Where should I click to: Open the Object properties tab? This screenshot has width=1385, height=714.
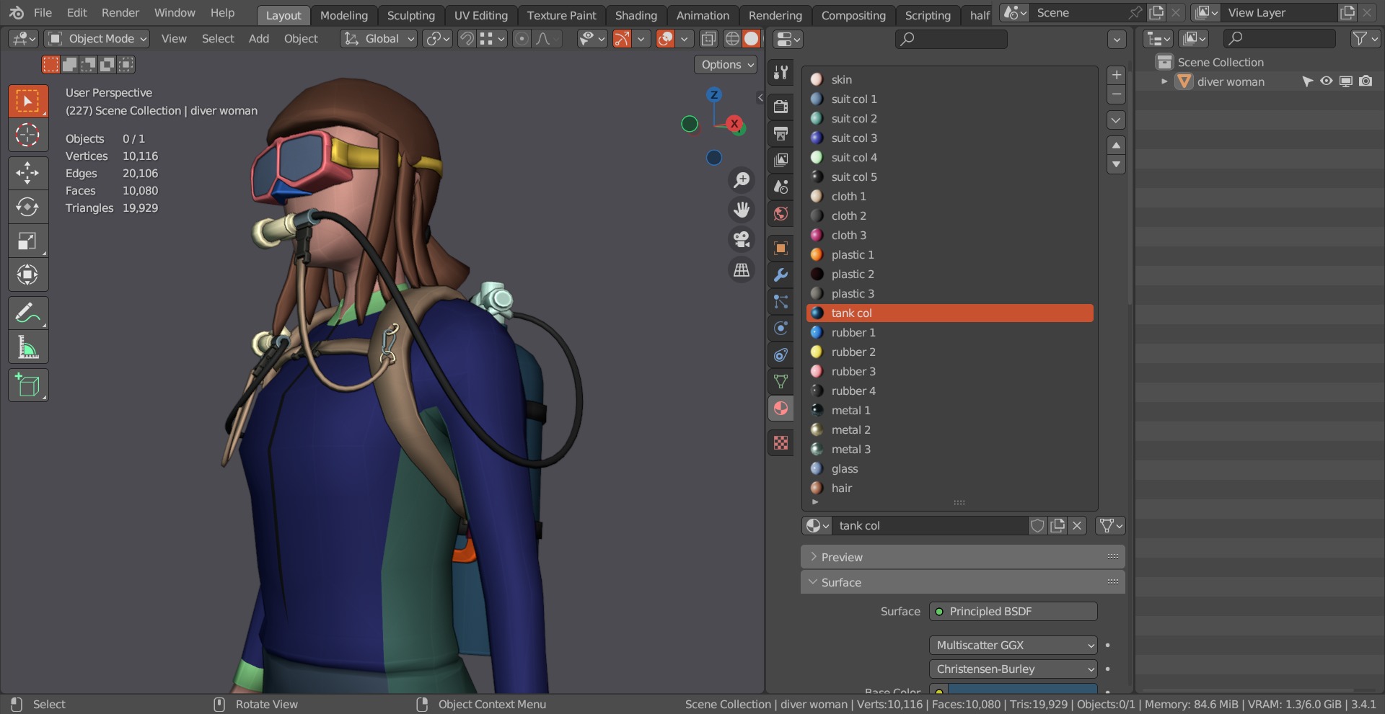pos(781,248)
